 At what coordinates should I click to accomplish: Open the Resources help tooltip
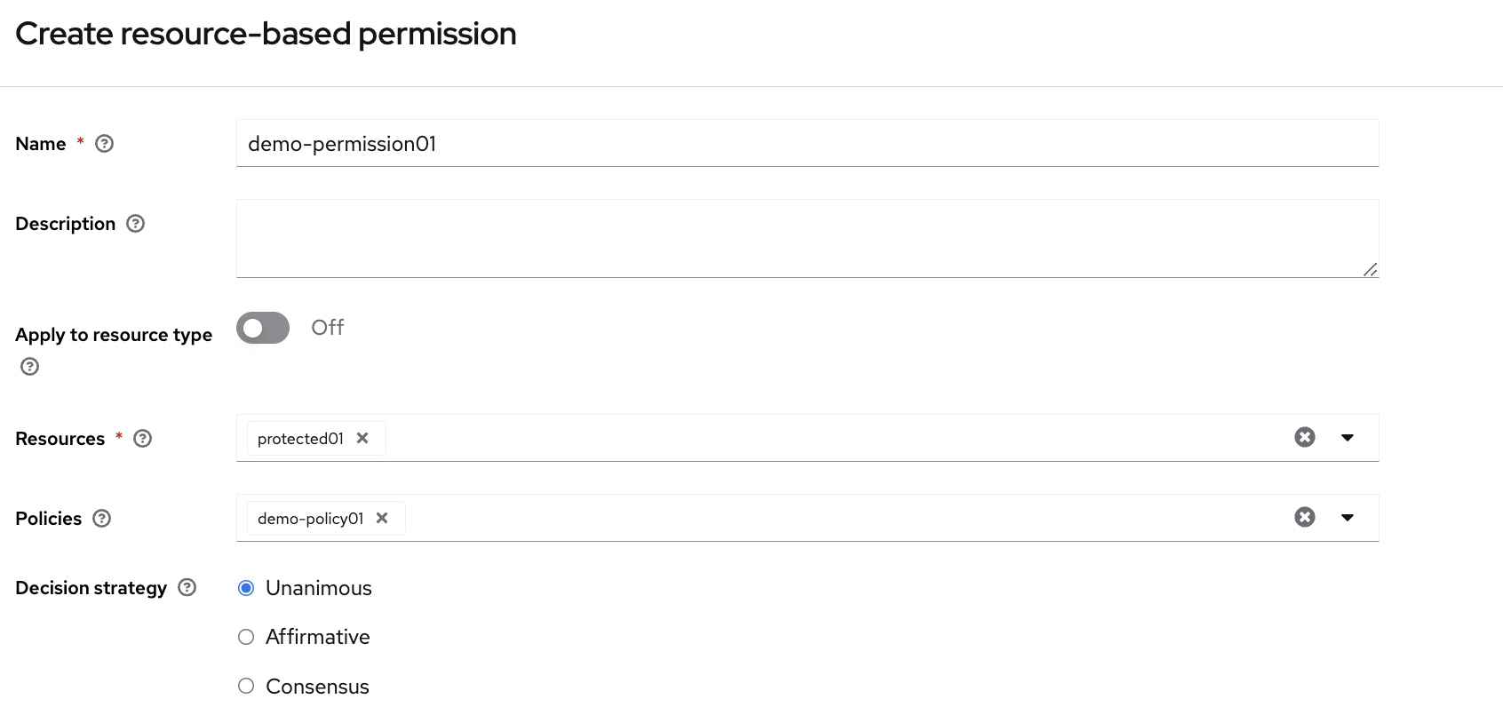(142, 438)
